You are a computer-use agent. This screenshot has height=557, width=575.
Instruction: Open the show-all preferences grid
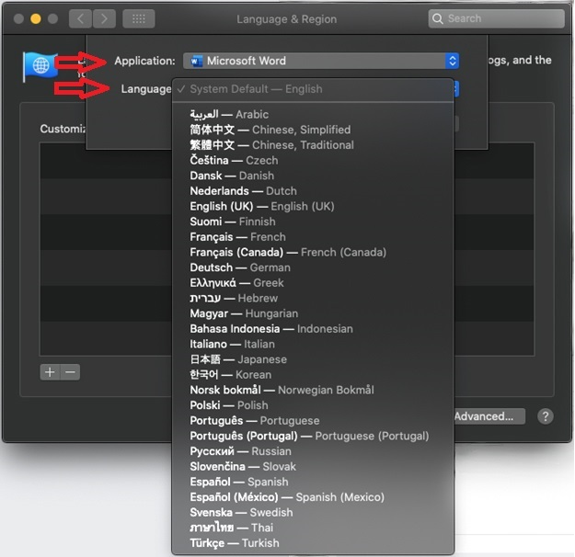point(138,18)
